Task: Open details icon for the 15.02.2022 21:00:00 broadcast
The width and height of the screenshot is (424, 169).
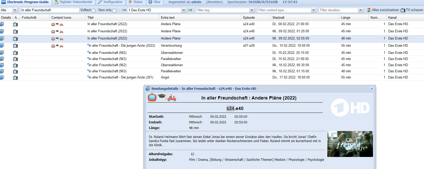Action: [x=2, y=59]
